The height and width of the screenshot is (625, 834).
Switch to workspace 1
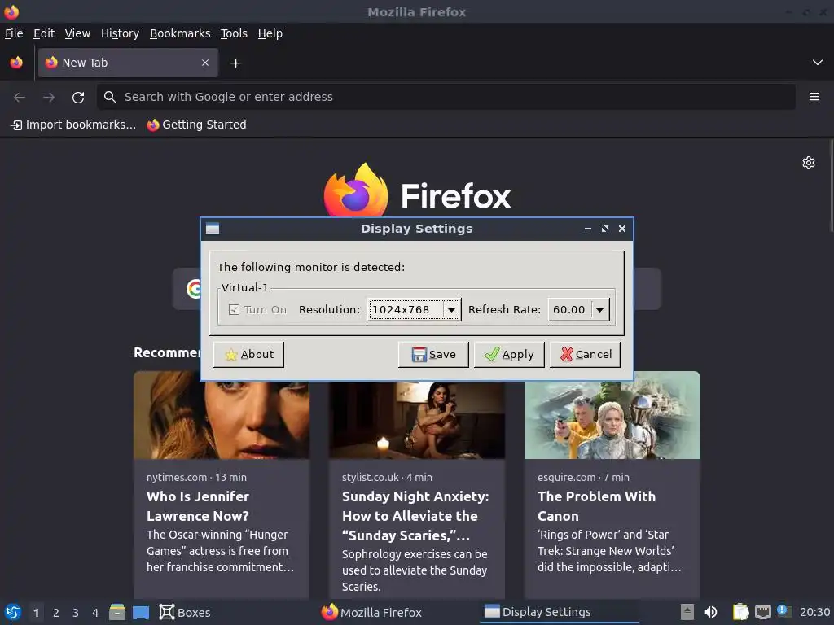tap(36, 613)
